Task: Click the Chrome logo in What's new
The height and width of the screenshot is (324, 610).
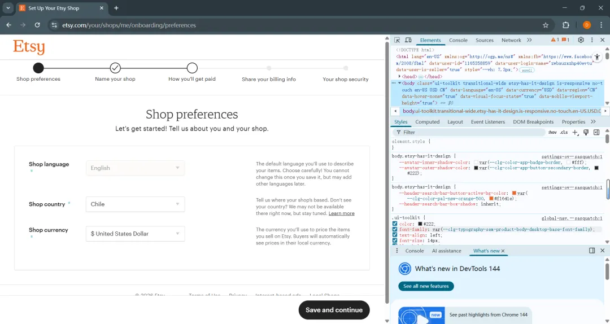Action: coord(404,269)
